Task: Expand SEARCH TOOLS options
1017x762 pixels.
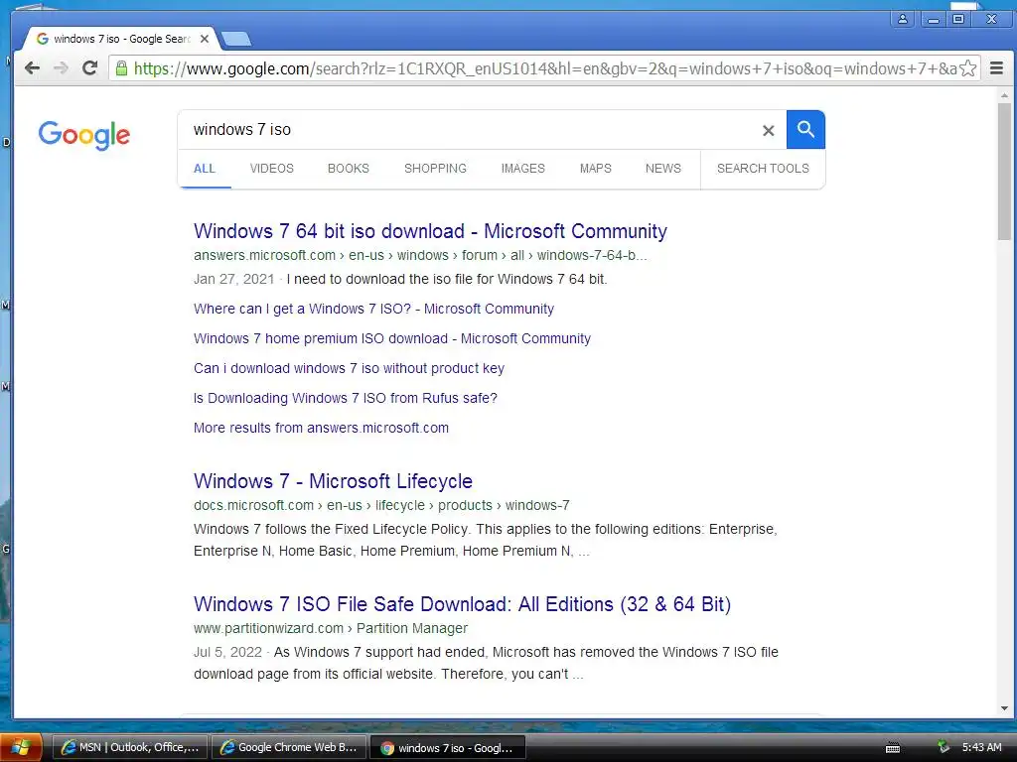Action: (763, 169)
